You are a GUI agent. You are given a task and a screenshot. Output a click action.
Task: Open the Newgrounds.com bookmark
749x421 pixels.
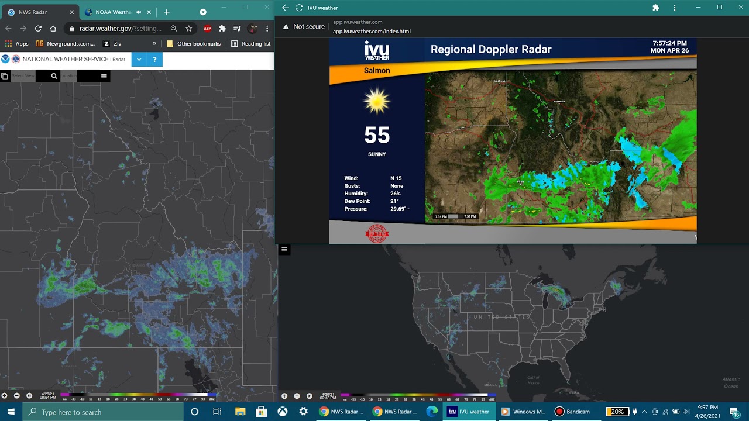65,44
